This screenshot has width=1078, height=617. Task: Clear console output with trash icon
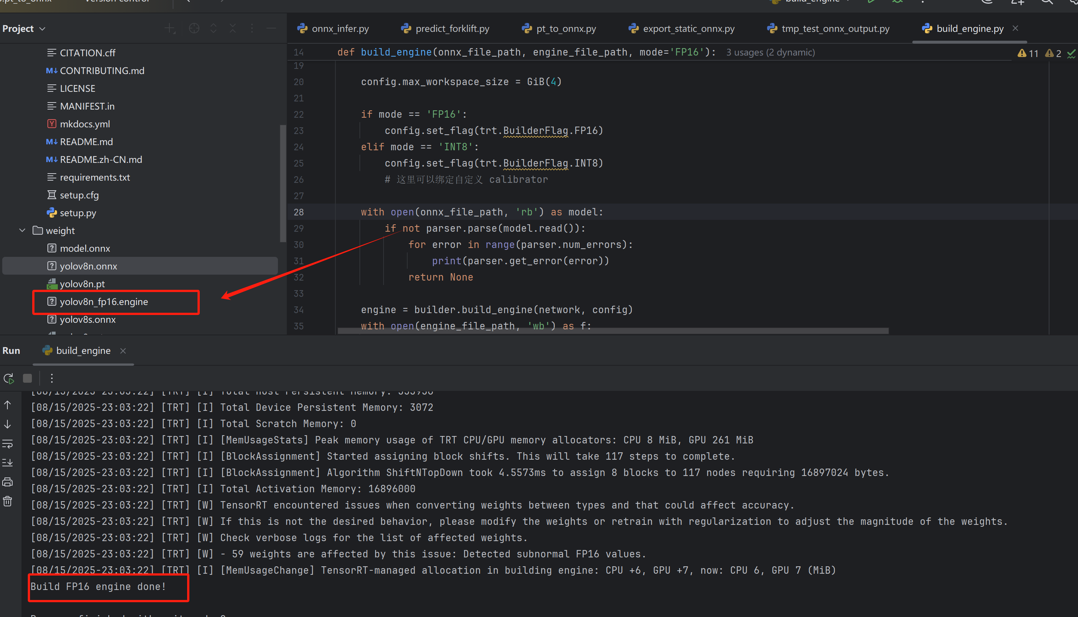tap(8, 502)
